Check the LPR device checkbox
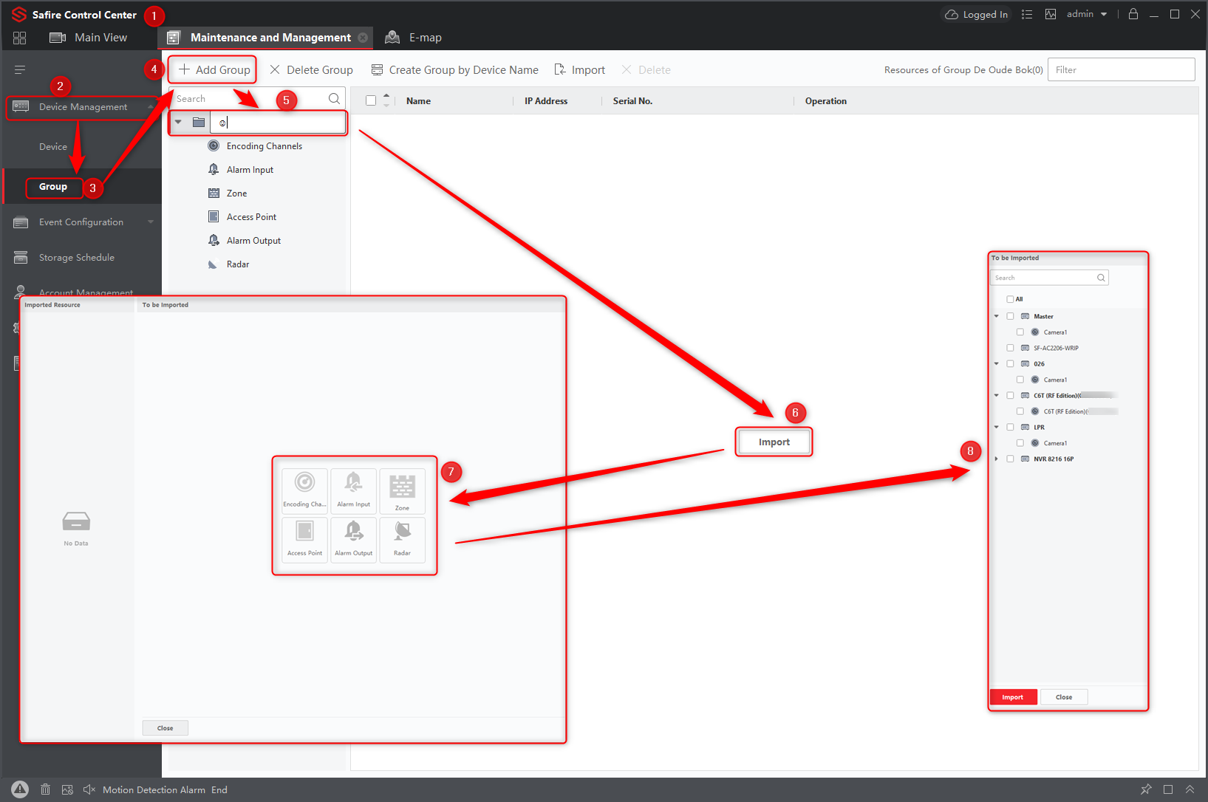This screenshot has height=802, width=1208. [1010, 427]
